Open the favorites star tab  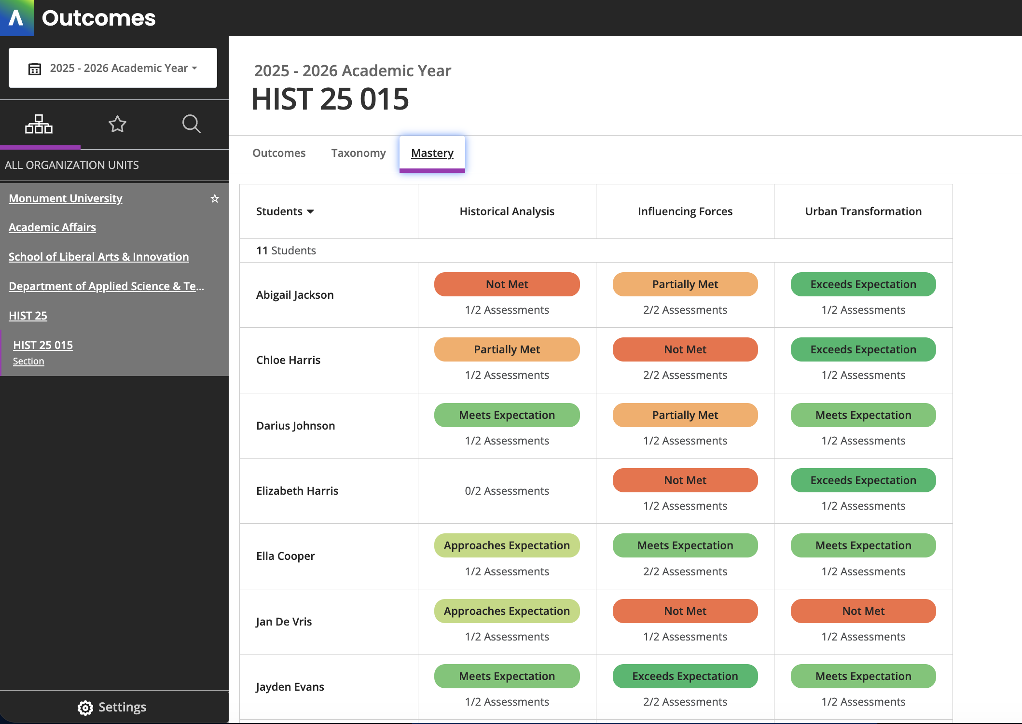coord(117,124)
